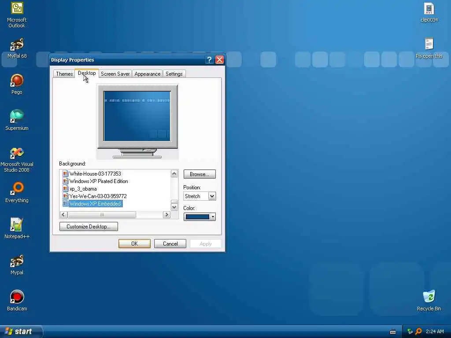Select Windows XP Embedded background entry
The image size is (451, 338).
pyautogui.click(x=95, y=203)
